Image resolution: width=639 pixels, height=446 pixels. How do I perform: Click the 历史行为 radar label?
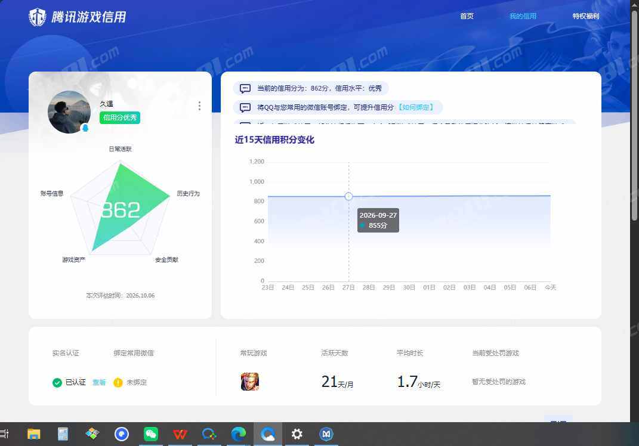point(189,193)
